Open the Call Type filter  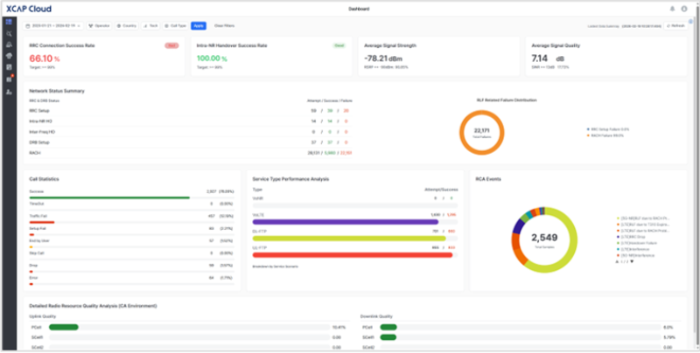point(176,26)
